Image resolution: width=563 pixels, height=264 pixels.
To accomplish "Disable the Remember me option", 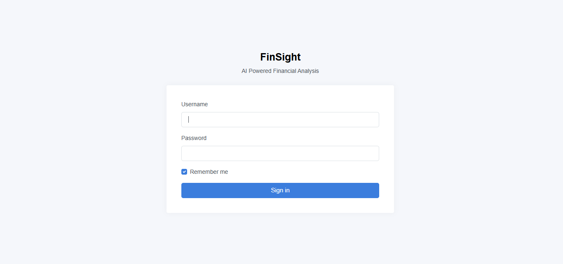I will point(184,172).
